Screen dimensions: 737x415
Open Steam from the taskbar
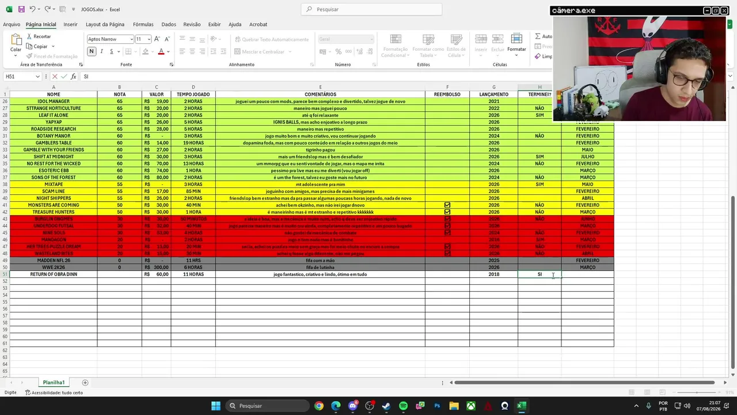coord(386,406)
